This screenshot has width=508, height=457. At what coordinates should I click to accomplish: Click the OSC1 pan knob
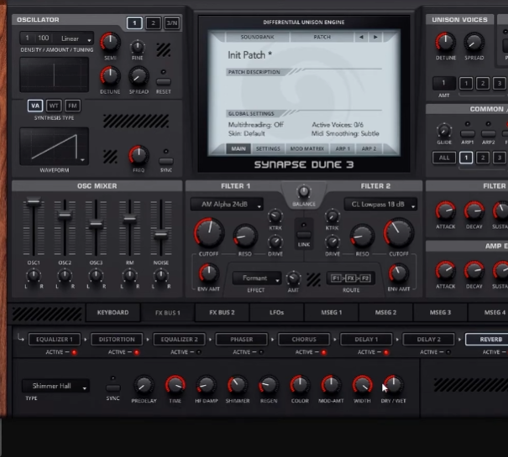point(34,276)
